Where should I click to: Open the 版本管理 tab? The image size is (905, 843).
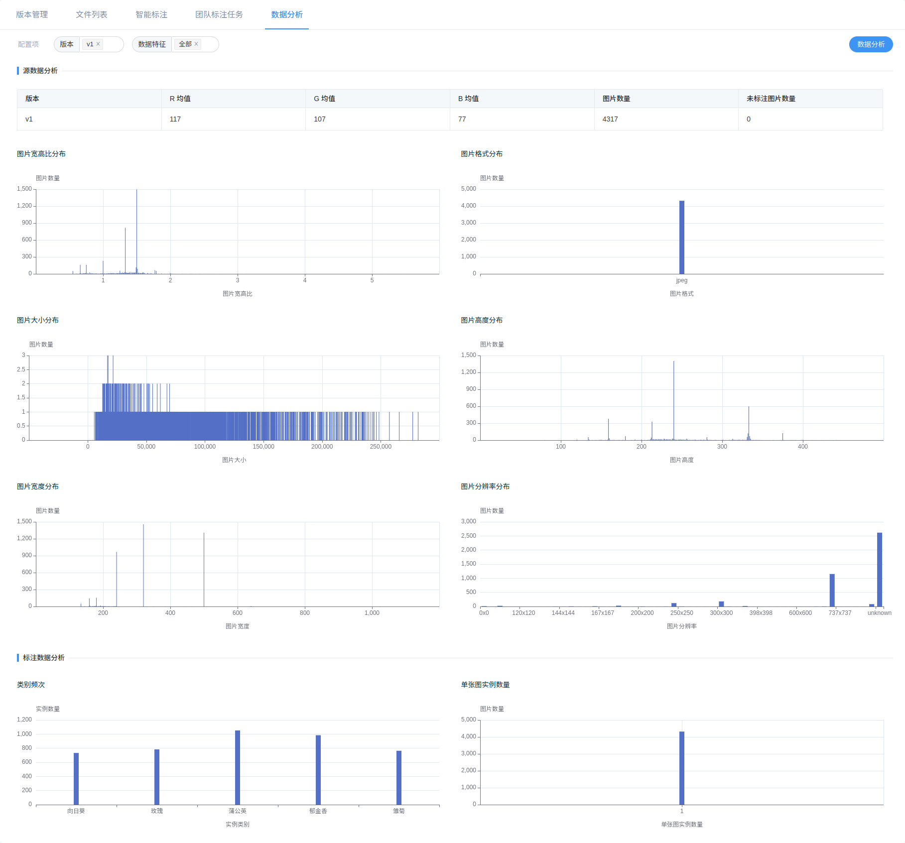(x=32, y=15)
